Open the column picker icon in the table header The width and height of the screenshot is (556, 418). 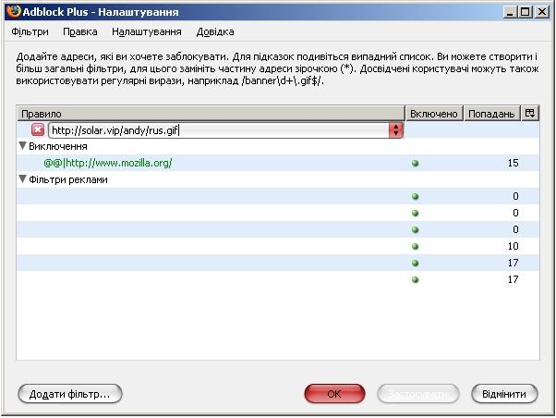(529, 113)
